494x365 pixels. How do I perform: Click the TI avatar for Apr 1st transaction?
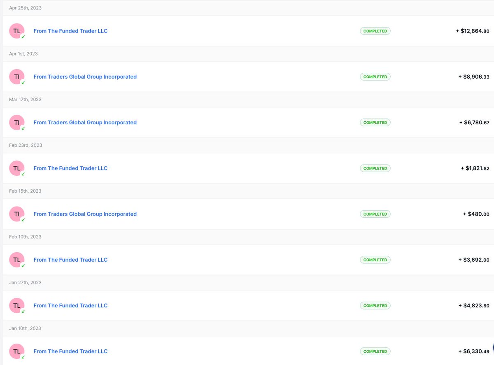[17, 77]
